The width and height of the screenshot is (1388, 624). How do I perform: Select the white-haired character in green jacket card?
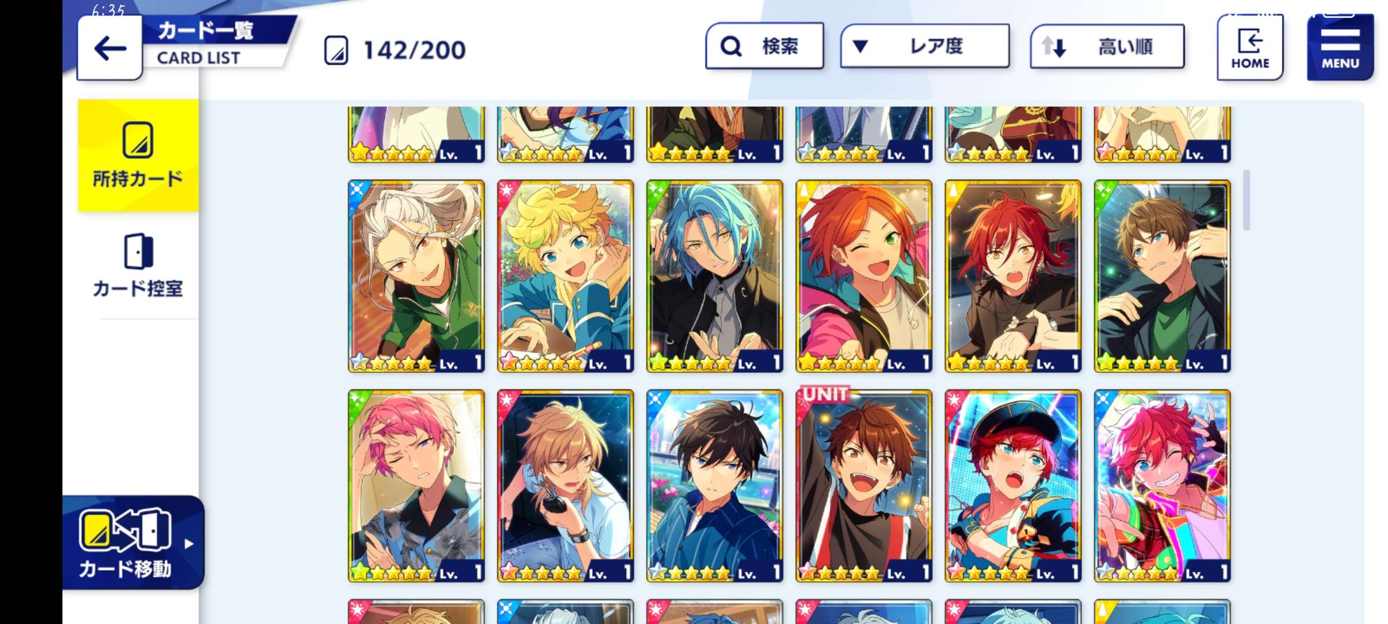coord(416,276)
